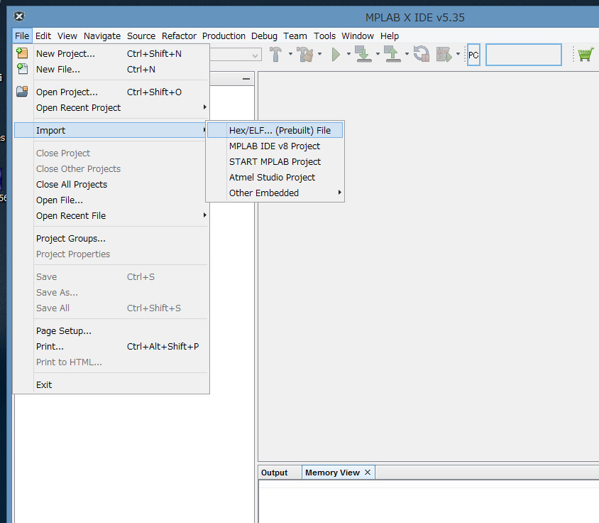Select New File menu item
This screenshot has height=523, width=599.
click(x=111, y=69)
